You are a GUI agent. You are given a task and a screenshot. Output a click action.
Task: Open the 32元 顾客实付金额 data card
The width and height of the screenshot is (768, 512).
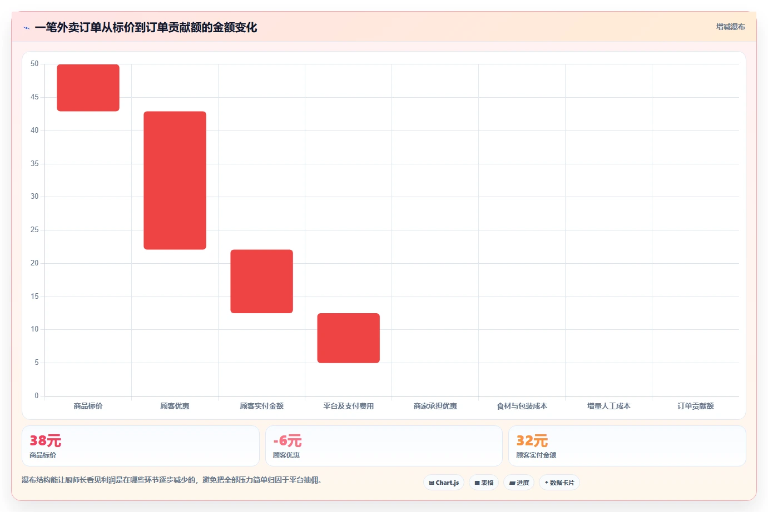pyautogui.click(x=627, y=446)
